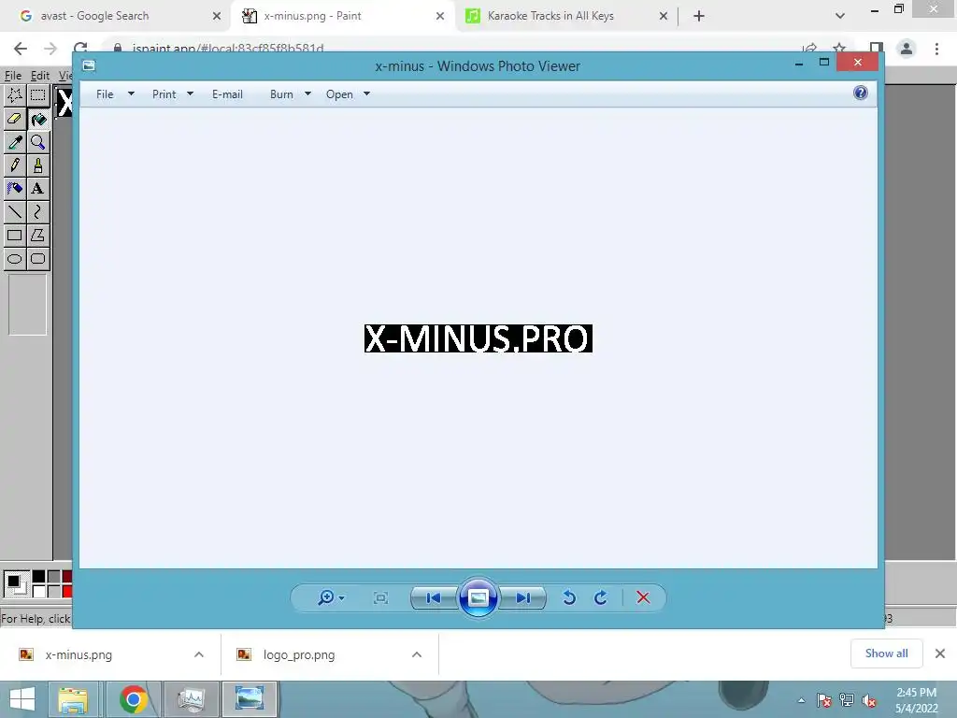Expand Chrome tab search chevron
This screenshot has width=957, height=718.
click(840, 16)
